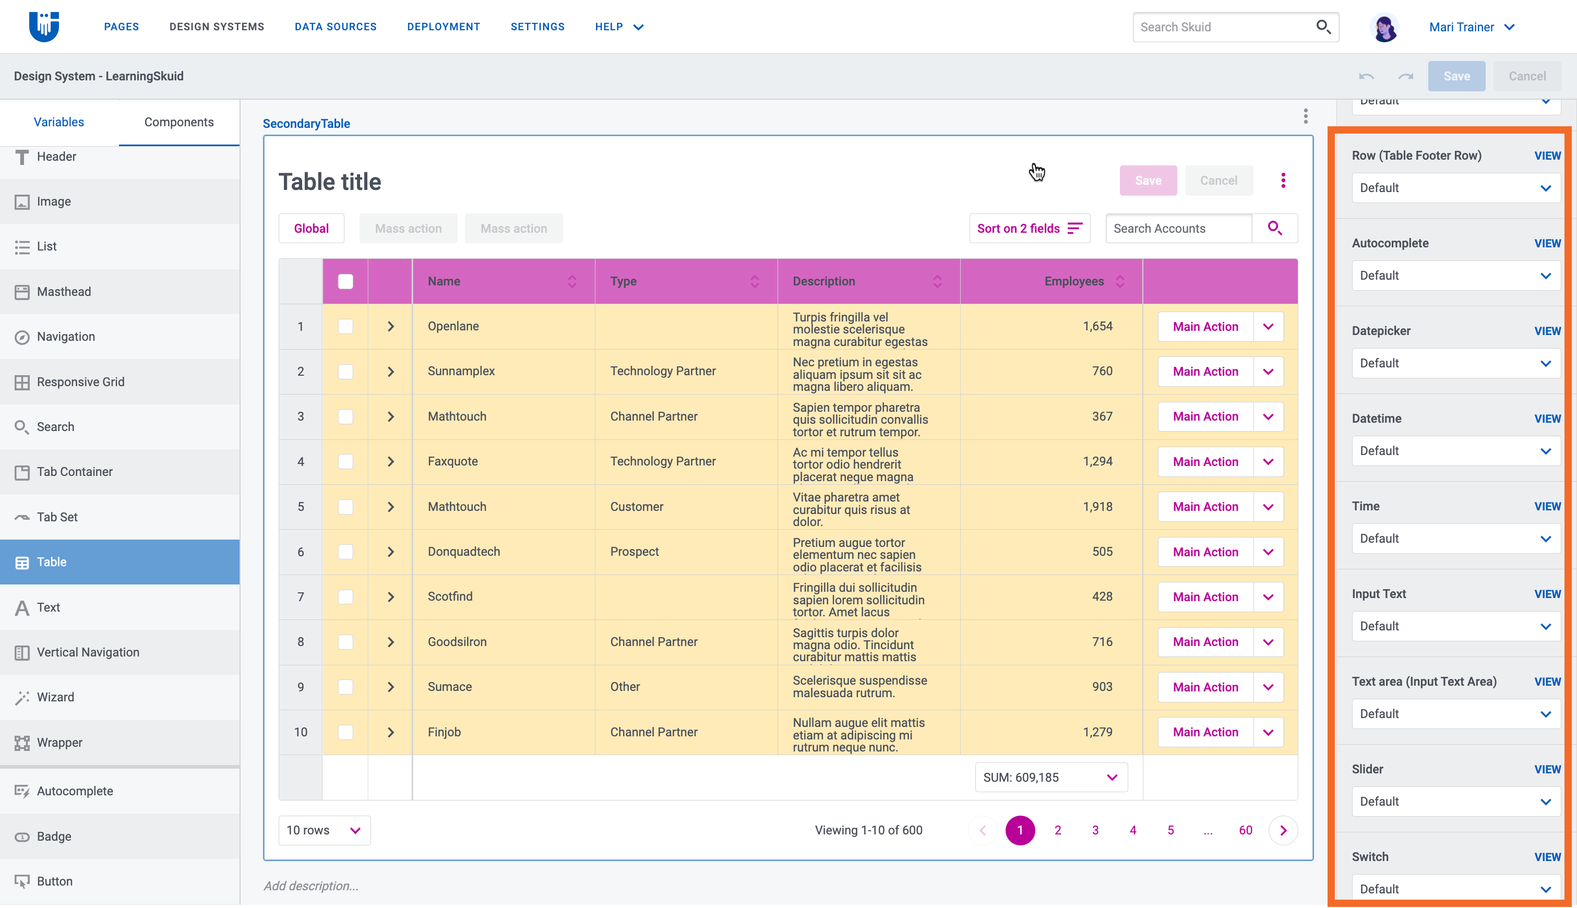Switch to the Variables tab

58,122
